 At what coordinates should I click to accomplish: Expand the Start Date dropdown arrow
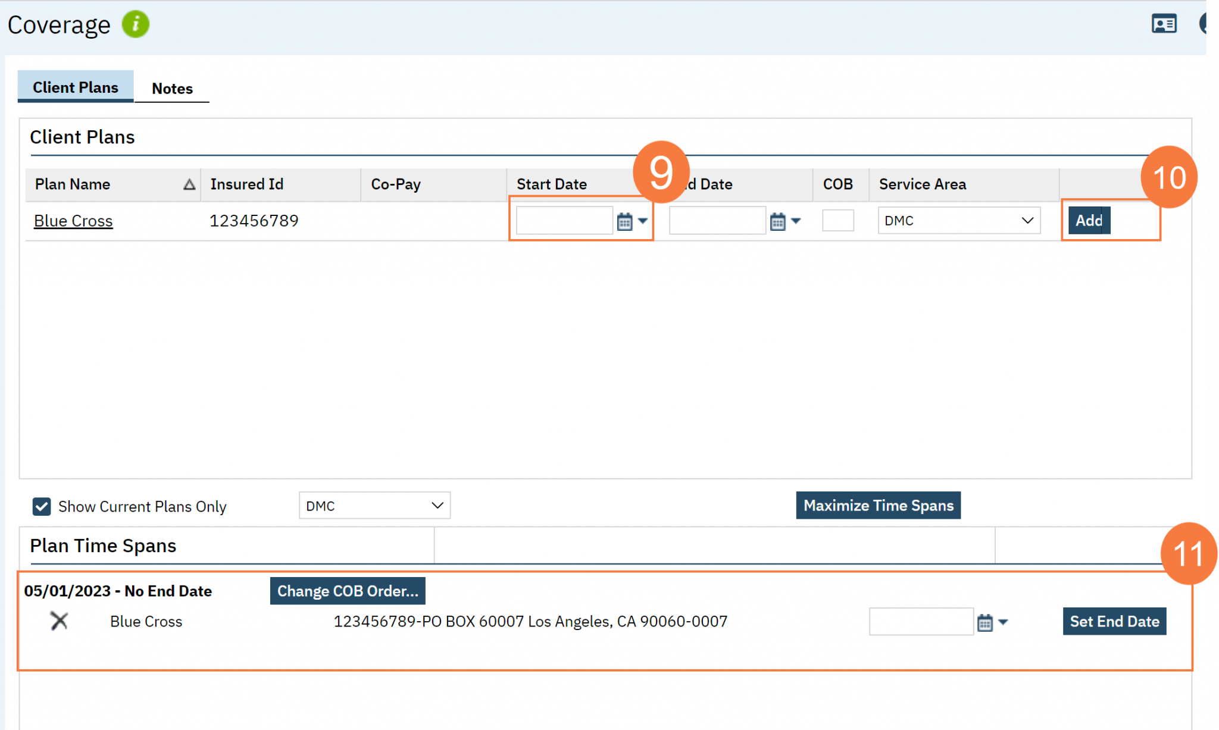(x=643, y=221)
